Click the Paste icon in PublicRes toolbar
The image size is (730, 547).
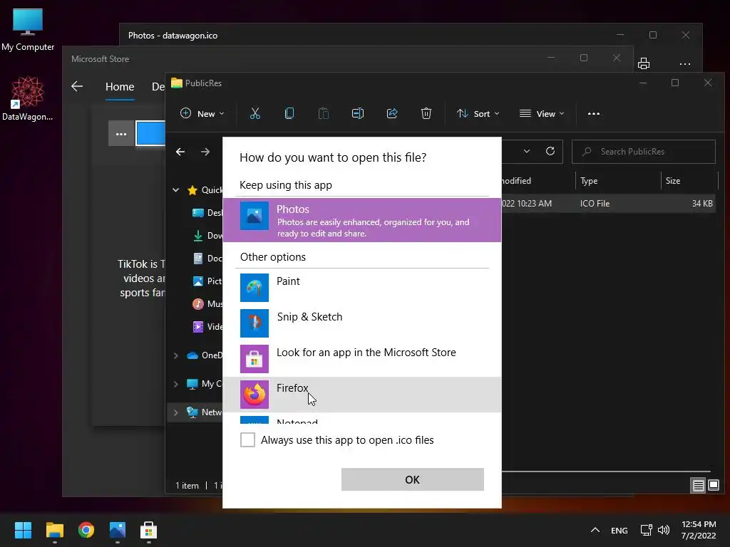pos(324,113)
